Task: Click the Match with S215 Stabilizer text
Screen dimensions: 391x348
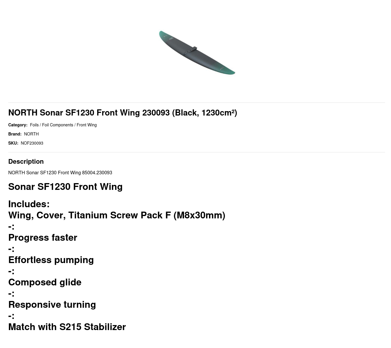Action: click(67, 327)
